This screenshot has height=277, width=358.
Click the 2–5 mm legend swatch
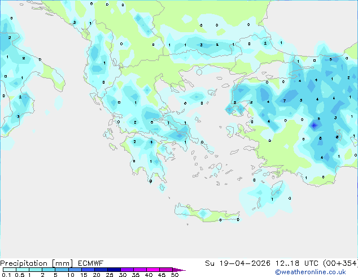click(x=49, y=270)
